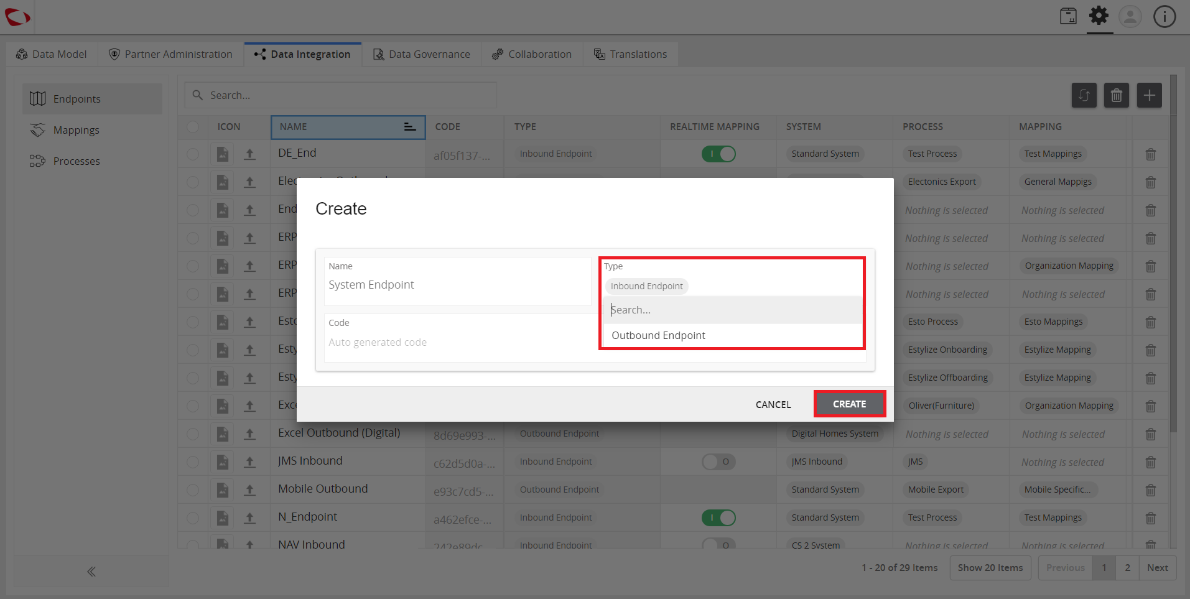Screen dimensions: 1190x599
Task: Select the N_Endpoint row checkbox
Action: (x=193, y=518)
